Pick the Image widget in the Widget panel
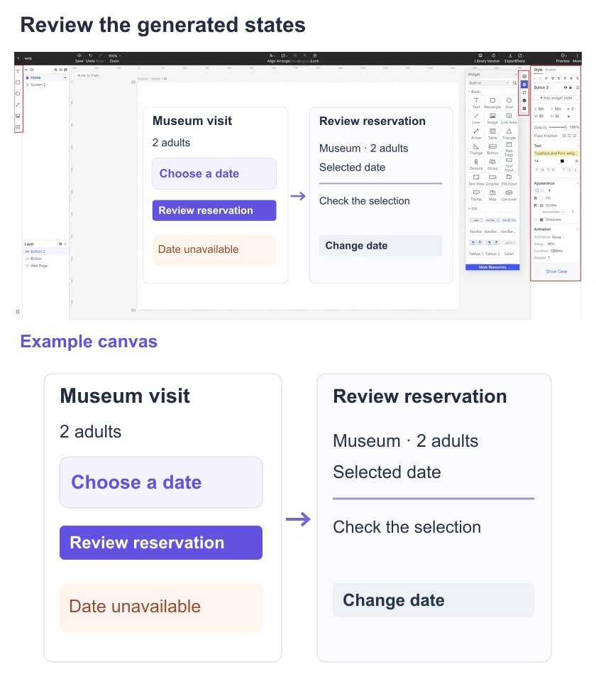Viewport: 596px width, 689px height. pos(492,118)
